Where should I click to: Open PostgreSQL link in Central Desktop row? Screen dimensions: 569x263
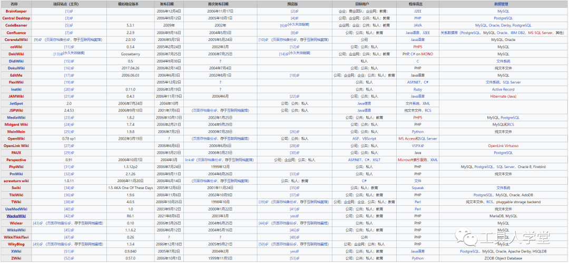503,18
